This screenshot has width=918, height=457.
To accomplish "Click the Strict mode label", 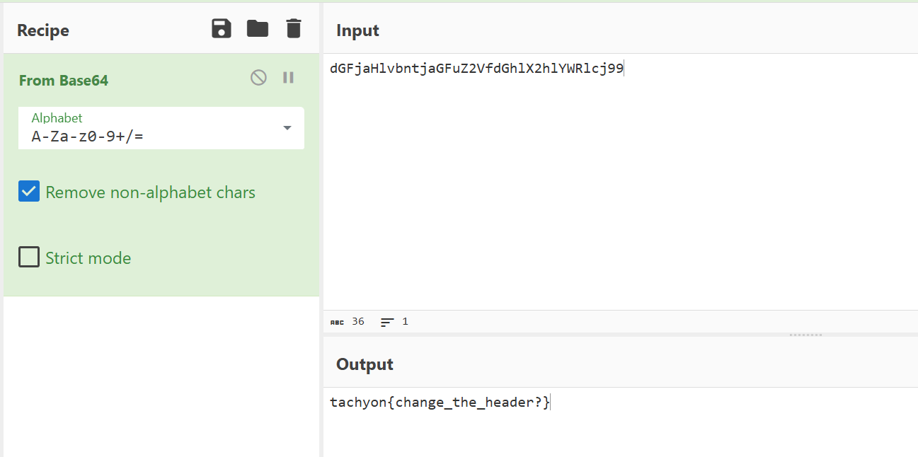I will pos(88,258).
